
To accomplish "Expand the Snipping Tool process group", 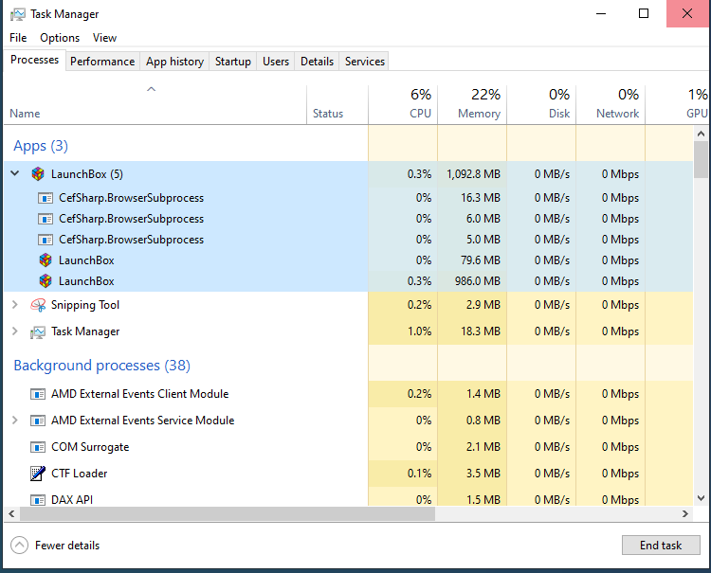I will pos(15,305).
